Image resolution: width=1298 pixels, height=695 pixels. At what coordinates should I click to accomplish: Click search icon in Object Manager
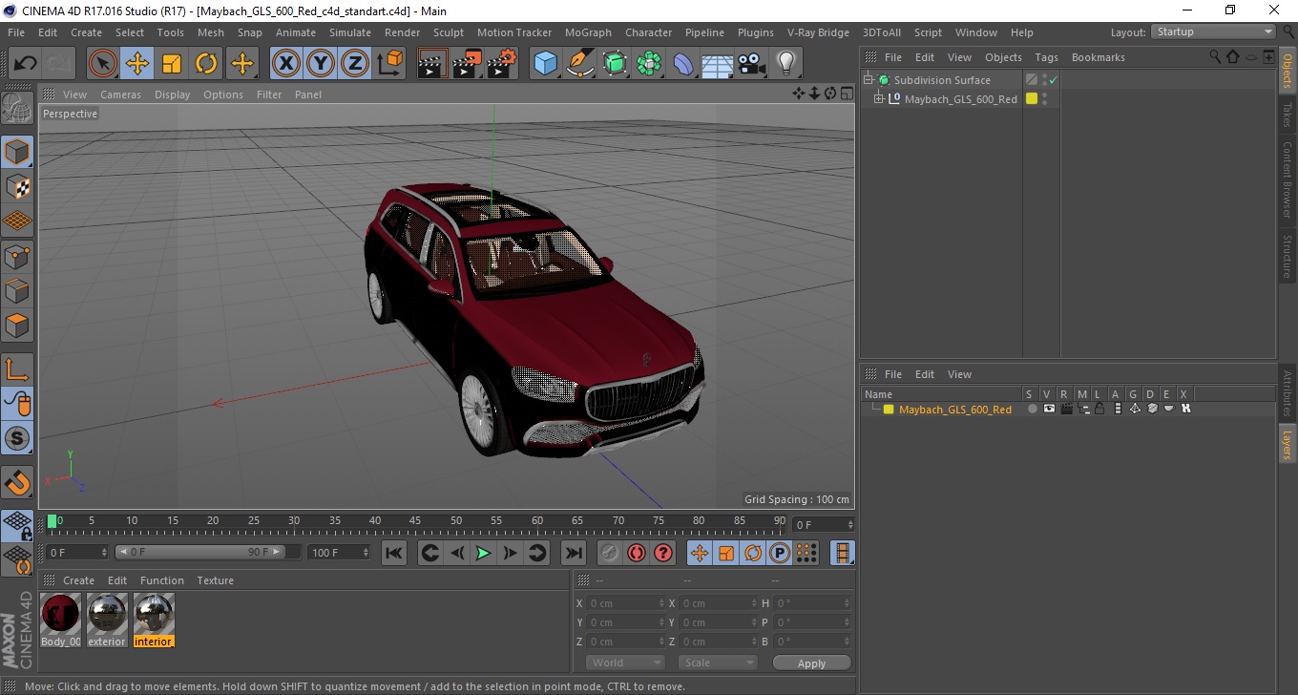click(x=1215, y=57)
